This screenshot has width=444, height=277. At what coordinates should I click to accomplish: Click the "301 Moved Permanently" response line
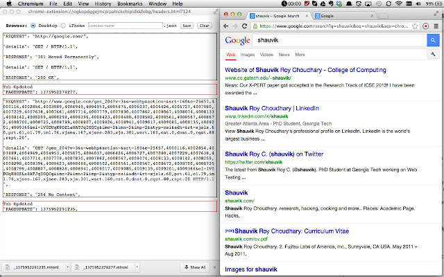click(x=51, y=57)
